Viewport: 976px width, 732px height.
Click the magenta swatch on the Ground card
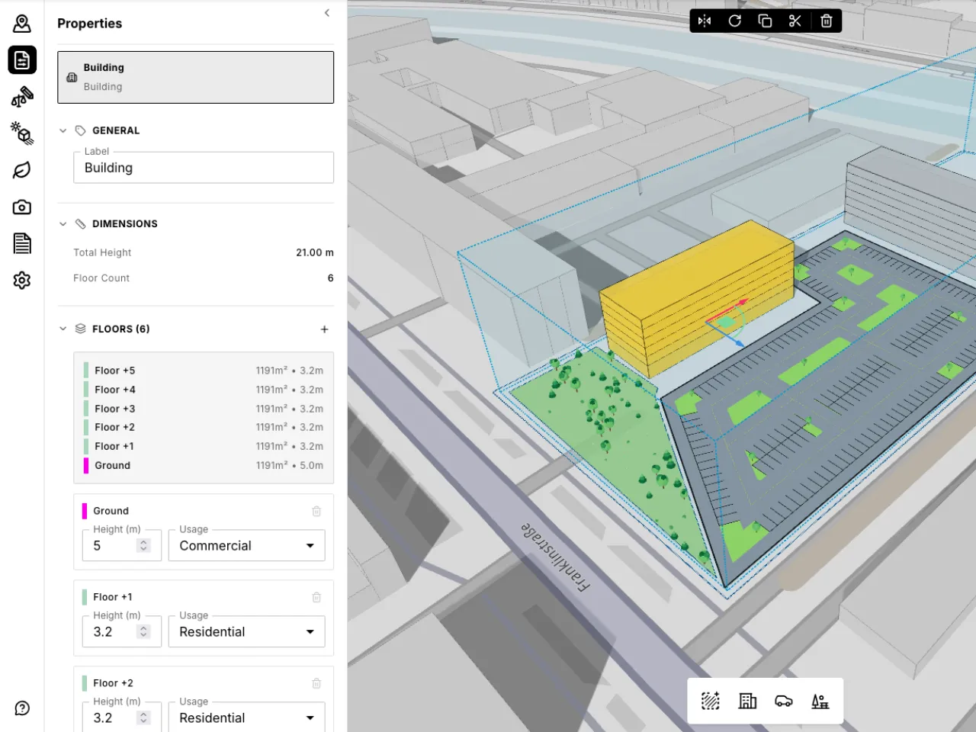click(x=85, y=511)
